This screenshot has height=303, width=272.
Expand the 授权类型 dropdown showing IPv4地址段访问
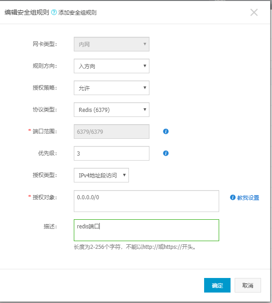[101, 175]
